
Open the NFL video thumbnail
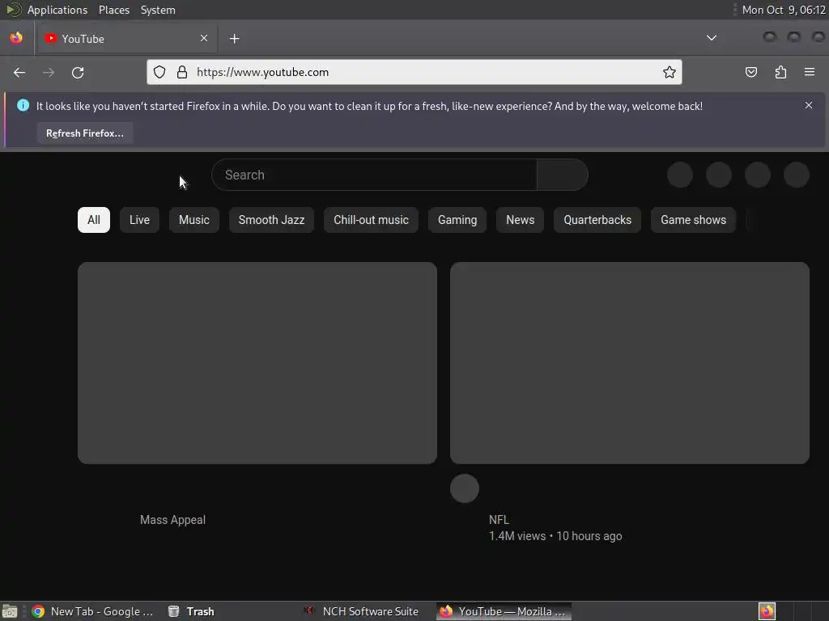[x=630, y=363]
